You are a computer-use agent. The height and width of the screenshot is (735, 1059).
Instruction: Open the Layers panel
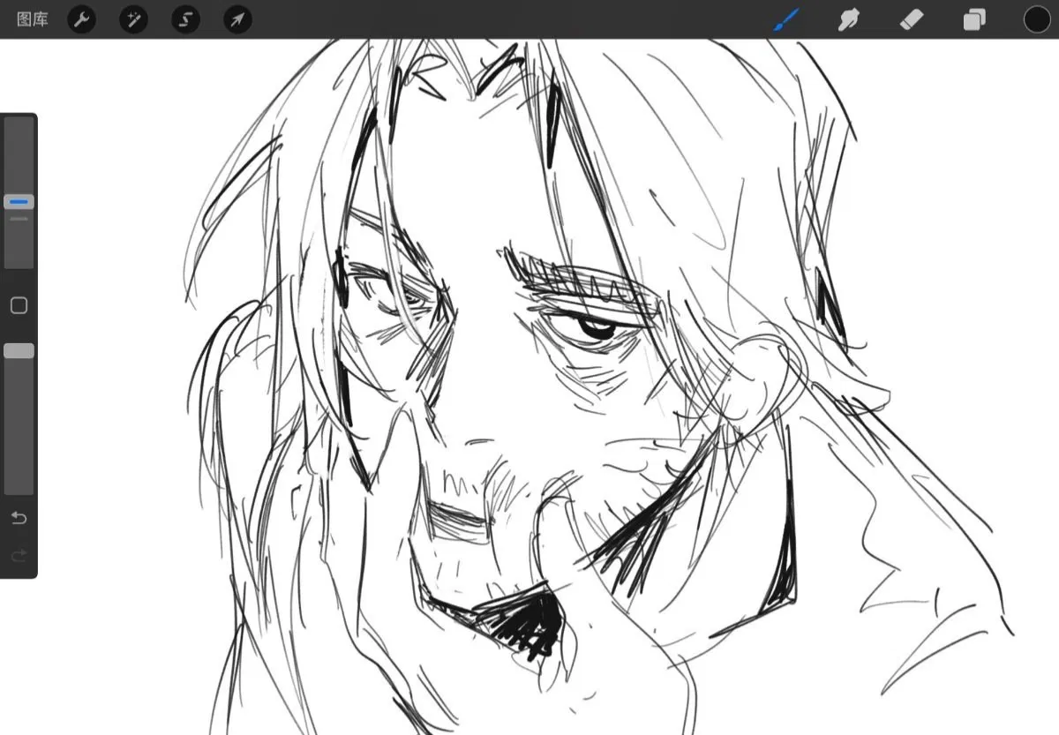click(x=974, y=19)
